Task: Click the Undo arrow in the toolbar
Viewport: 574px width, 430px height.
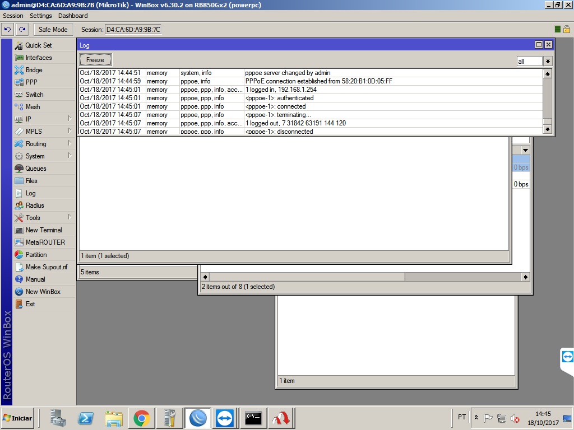Action: (x=8, y=30)
